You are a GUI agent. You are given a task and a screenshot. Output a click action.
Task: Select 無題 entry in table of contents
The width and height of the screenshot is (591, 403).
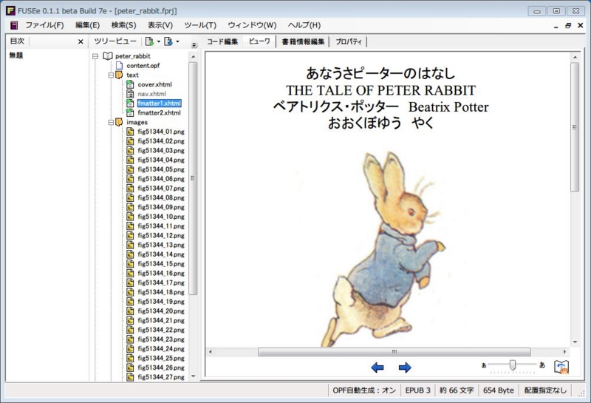16,55
